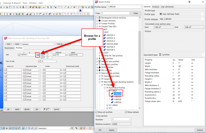The image size is (206, 133).
Task: Click the Filter button
Action: (x=136, y=13)
